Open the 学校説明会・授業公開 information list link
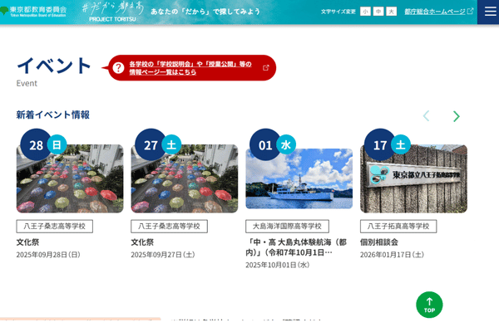This screenshot has width=499, height=332. (x=190, y=68)
